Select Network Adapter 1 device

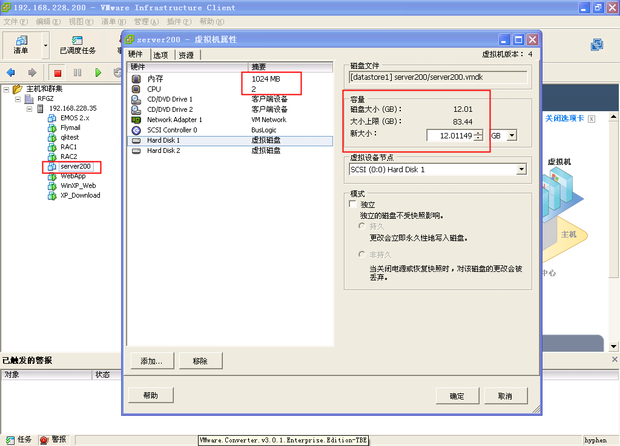(174, 120)
